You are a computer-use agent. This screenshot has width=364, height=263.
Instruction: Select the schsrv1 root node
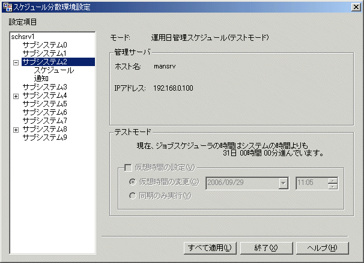click(23, 37)
